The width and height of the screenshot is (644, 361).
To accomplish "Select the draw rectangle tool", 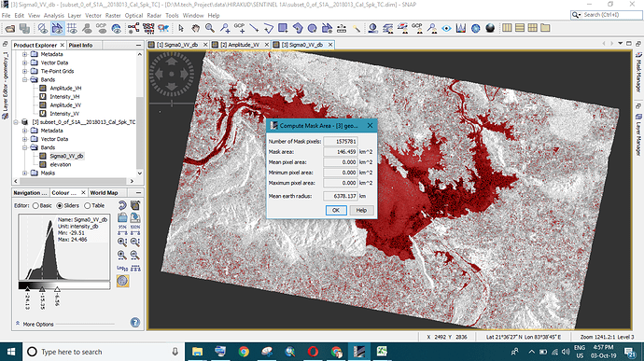I will tap(283, 28).
